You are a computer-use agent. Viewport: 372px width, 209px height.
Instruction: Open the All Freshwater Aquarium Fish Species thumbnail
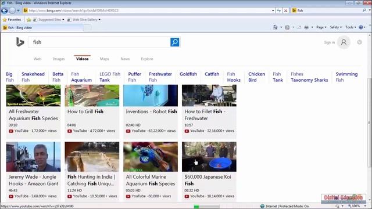coord(34,95)
